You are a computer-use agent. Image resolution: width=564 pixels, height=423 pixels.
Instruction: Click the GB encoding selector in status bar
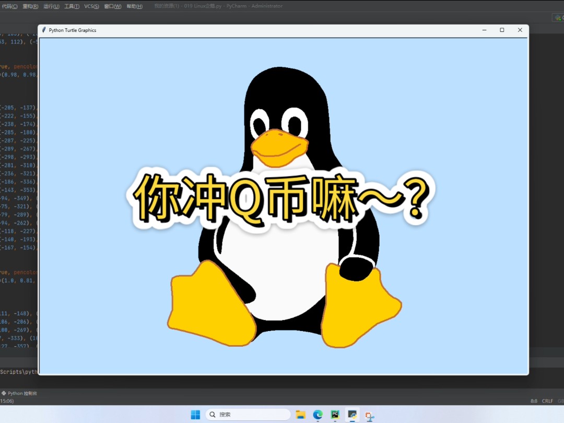pyautogui.click(x=561, y=401)
